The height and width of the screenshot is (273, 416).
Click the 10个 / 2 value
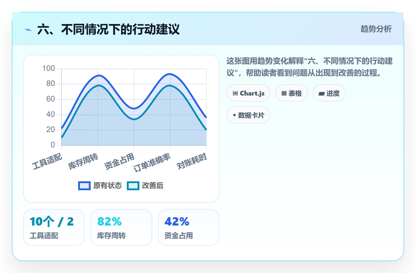[x=52, y=222]
